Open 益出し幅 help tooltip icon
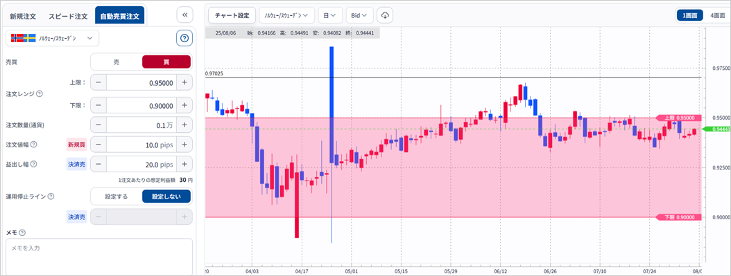 tap(33, 163)
